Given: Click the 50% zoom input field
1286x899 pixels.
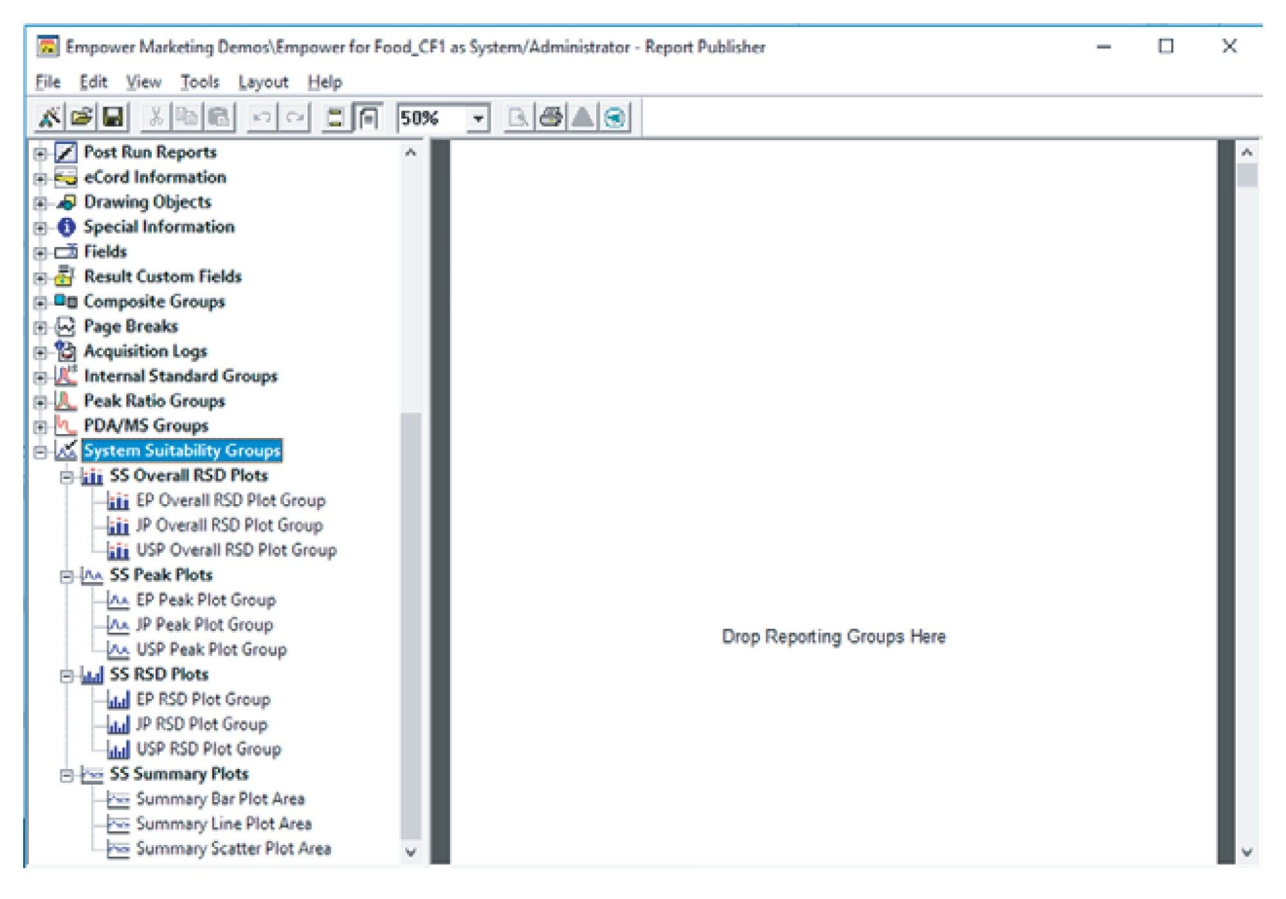Looking at the screenshot, I should click(432, 118).
